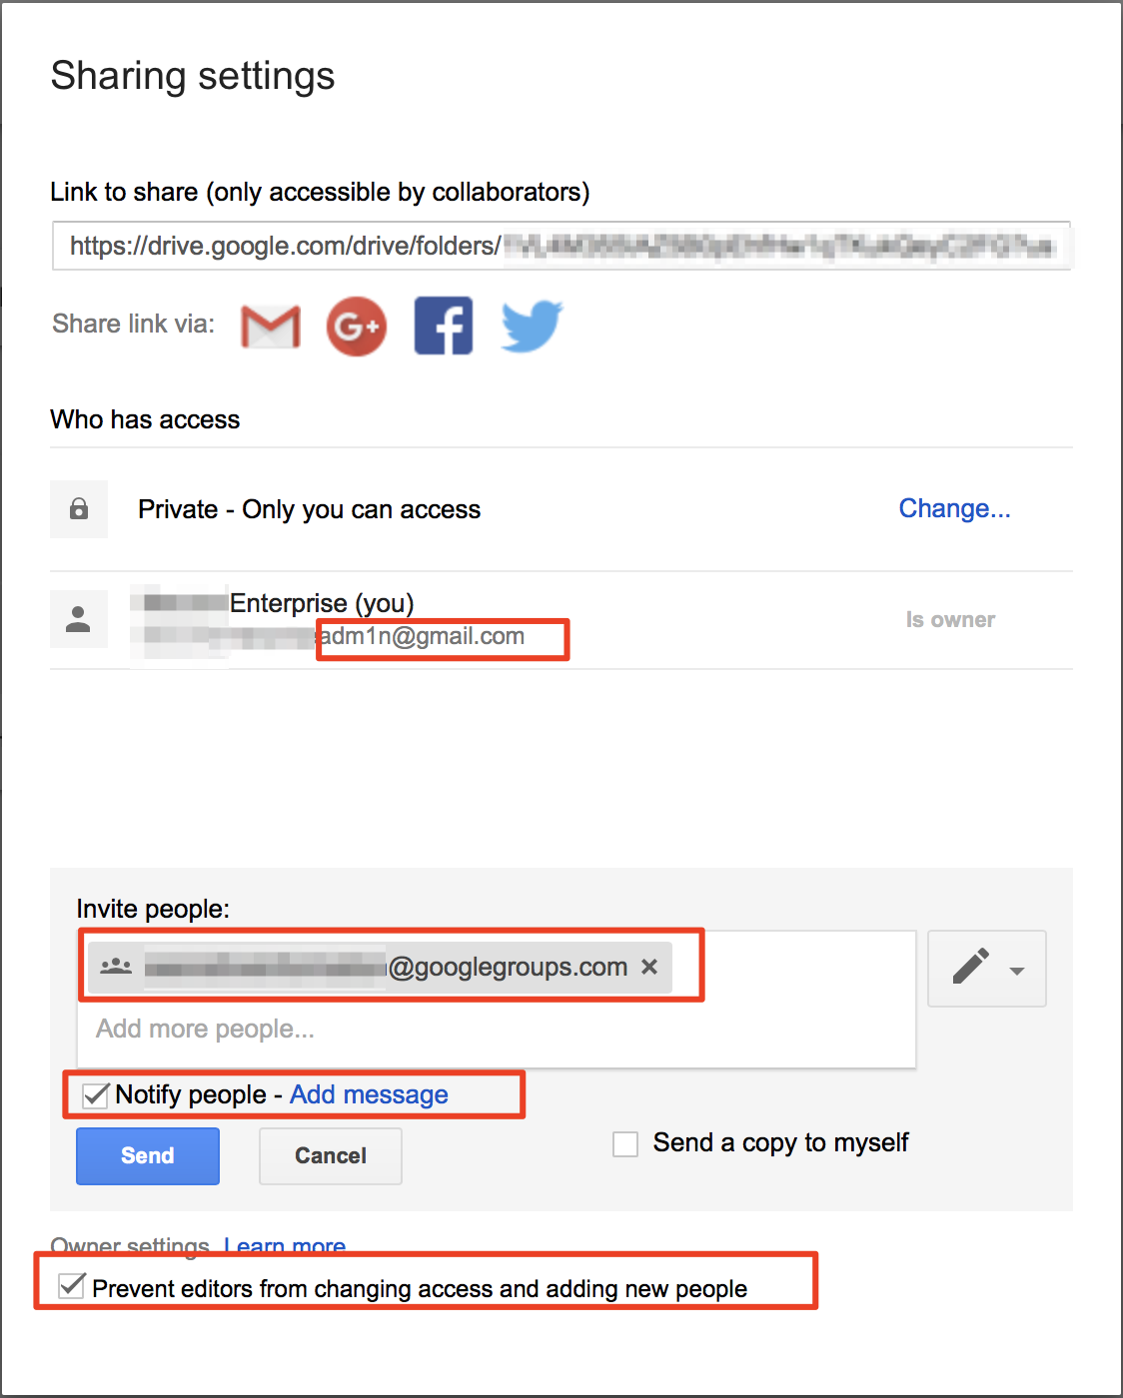Click the group icon in invitee chip
The width and height of the screenshot is (1123, 1398).
click(x=116, y=967)
